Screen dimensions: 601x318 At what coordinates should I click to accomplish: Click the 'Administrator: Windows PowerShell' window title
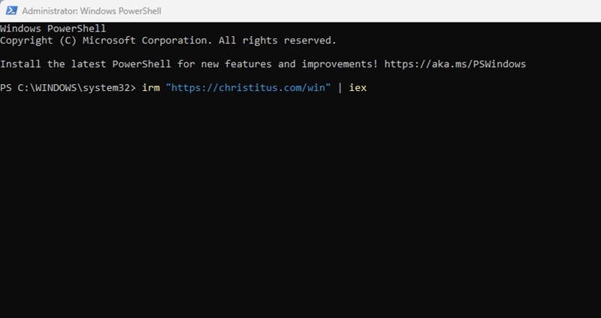[92, 11]
